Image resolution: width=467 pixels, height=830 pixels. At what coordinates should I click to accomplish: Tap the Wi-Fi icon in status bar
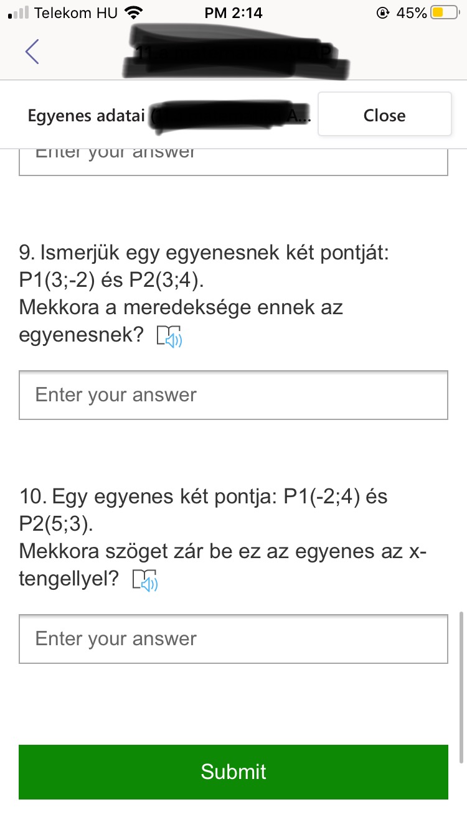pyautogui.click(x=133, y=13)
